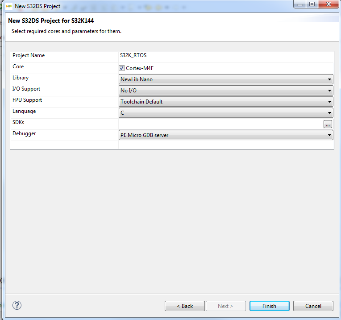Click the SDKs row label
The width and height of the screenshot is (341, 320).
18,122
